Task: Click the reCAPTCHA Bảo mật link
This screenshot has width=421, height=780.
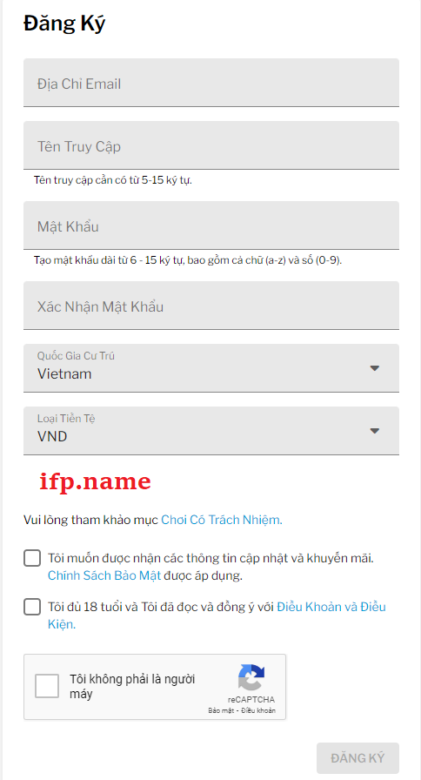Action: coord(221,710)
